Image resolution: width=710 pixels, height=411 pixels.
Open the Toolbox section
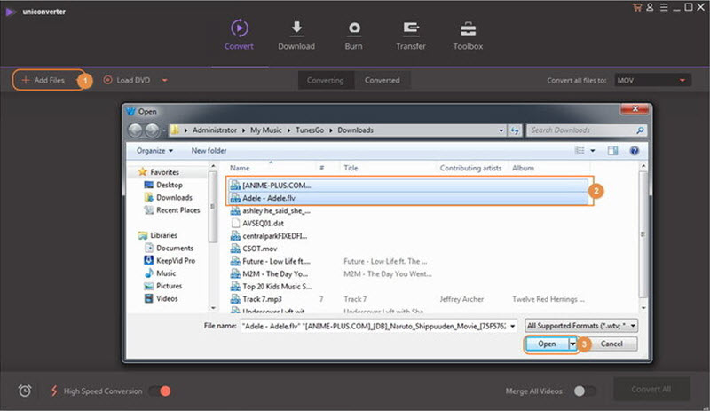468,35
